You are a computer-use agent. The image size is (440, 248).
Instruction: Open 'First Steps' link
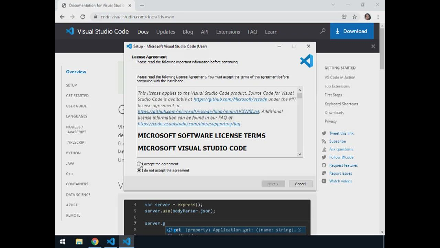coord(333,95)
